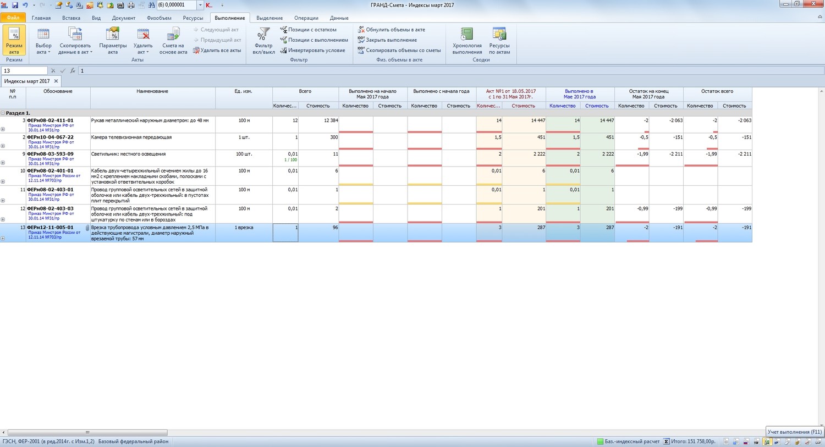Click Позиции с остатком filter

point(312,30)
